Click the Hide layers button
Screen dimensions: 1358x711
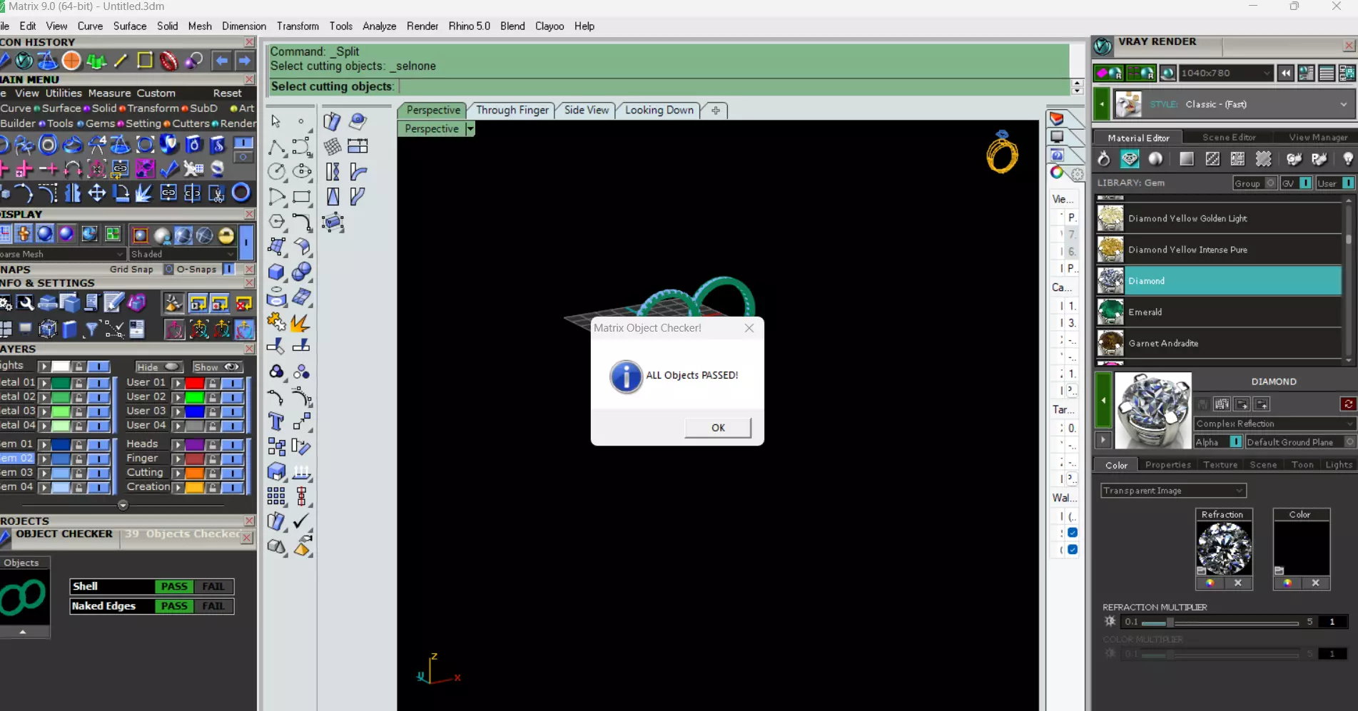point(158,367)
